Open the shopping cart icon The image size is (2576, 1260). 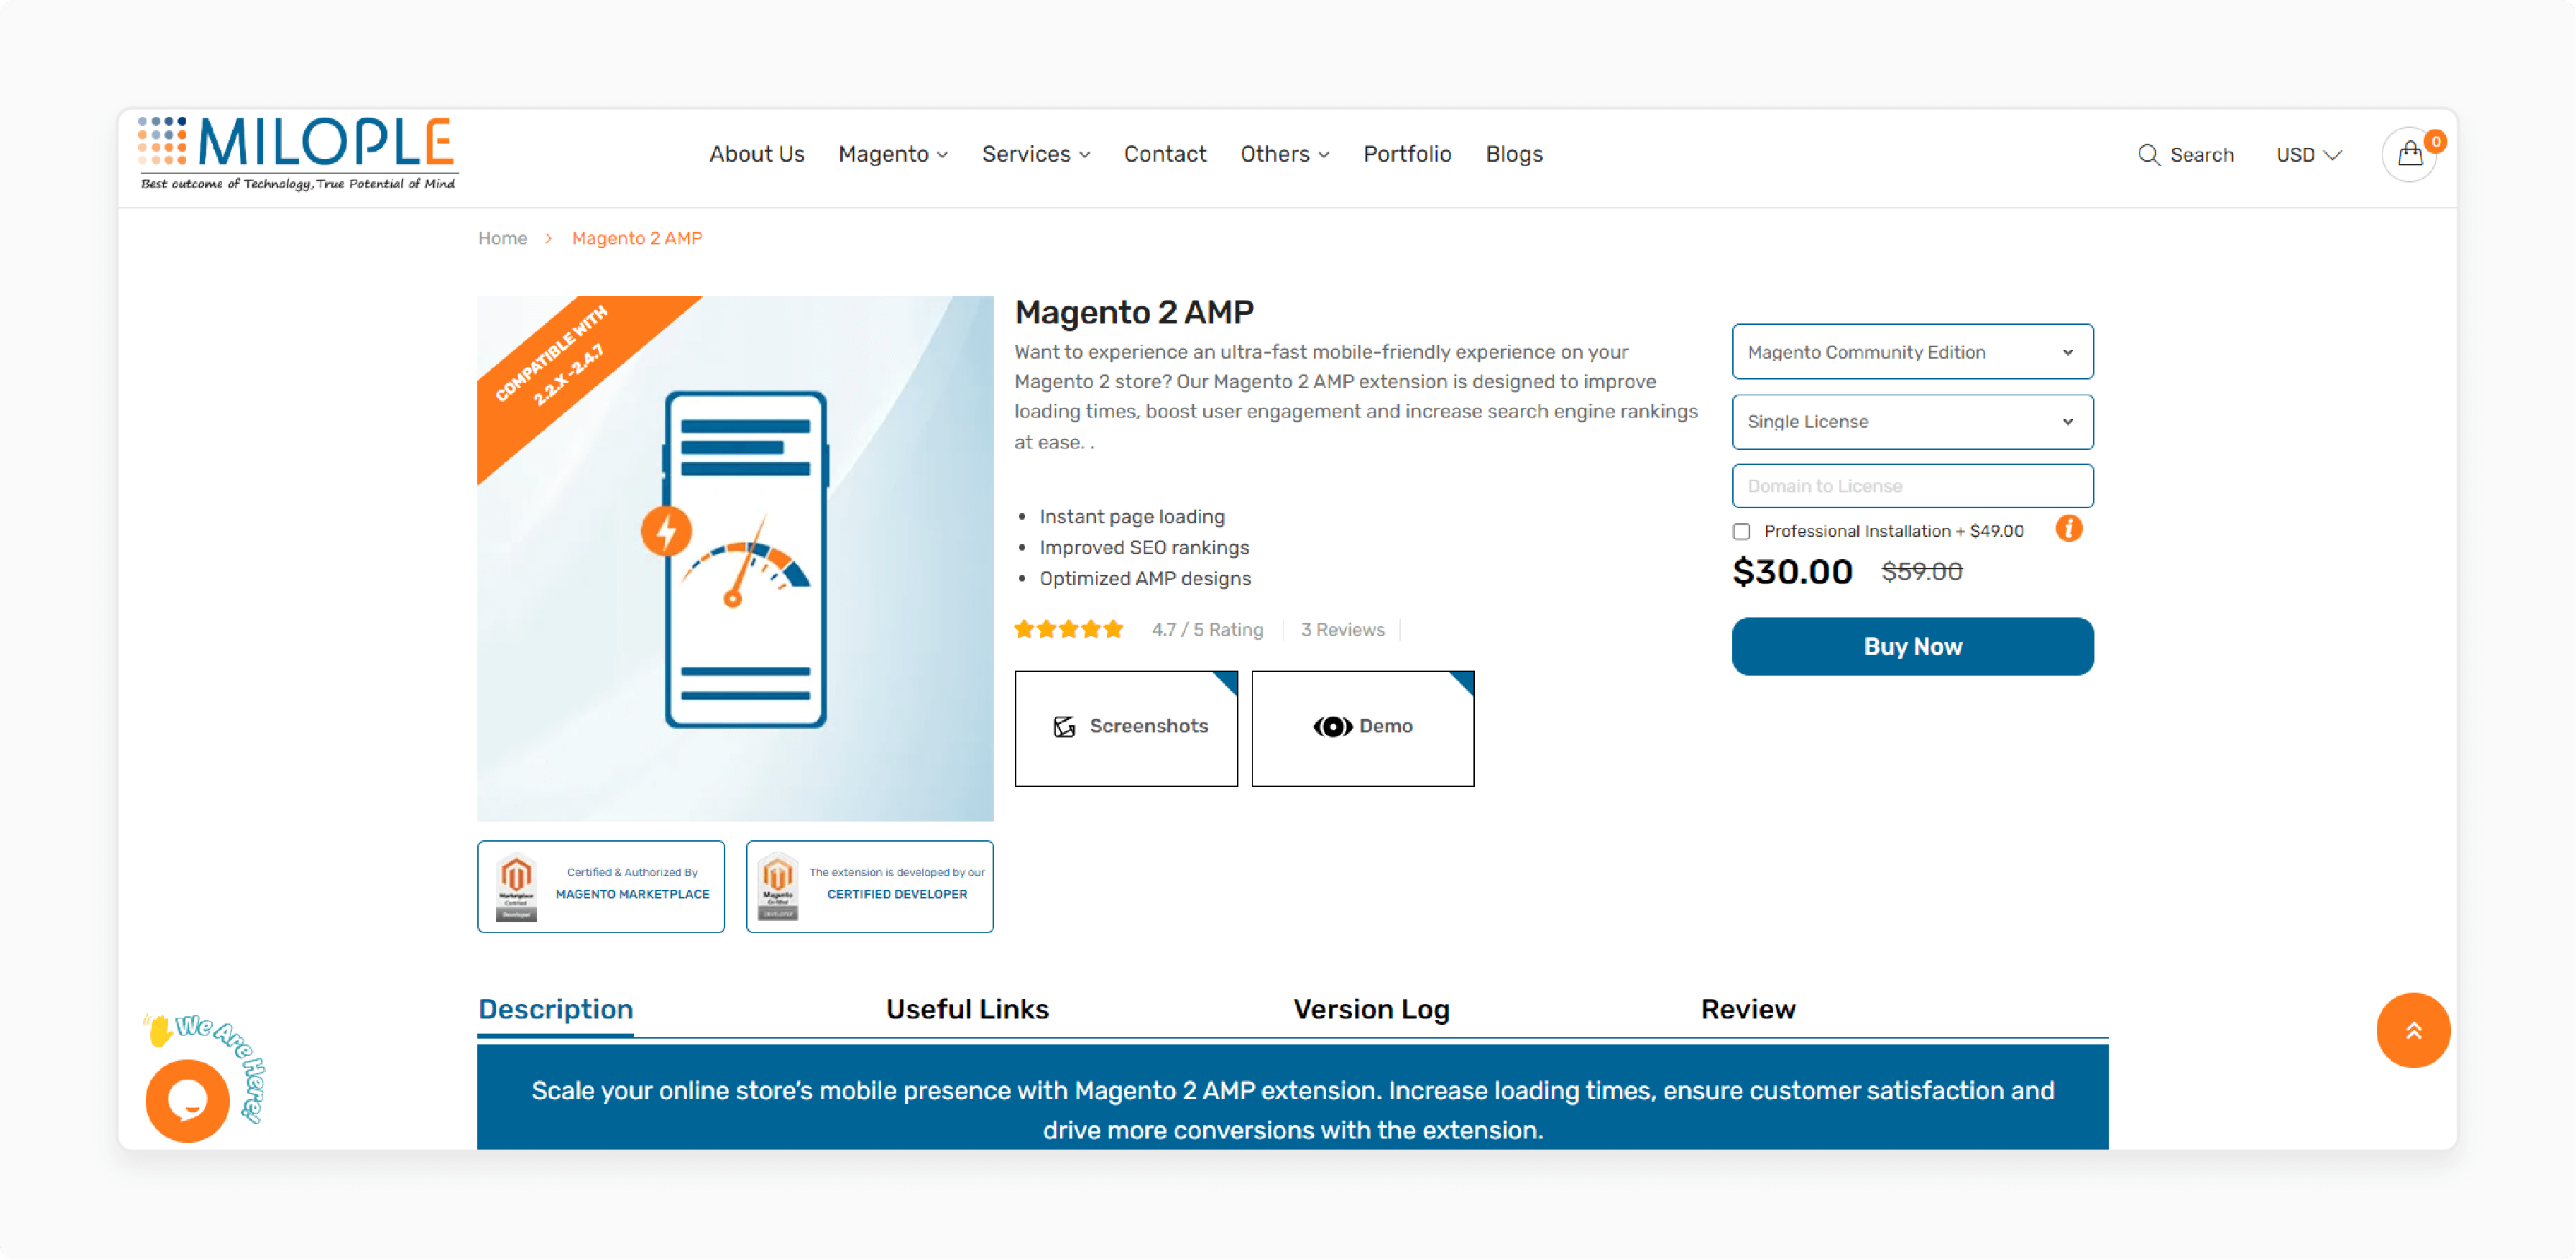coord(2410,154)
